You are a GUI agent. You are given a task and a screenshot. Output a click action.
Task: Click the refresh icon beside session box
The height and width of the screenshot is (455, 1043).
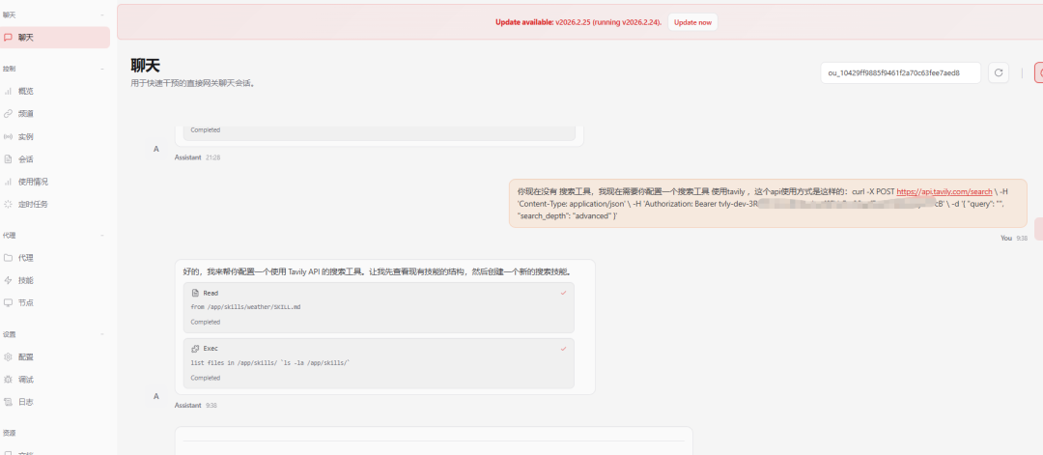click(999, 72)
